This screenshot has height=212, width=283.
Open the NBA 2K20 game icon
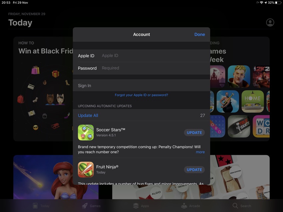click(261, 76)
